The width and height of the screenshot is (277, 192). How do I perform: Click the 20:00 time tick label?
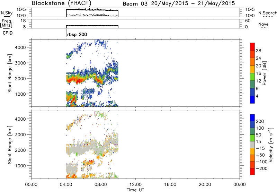pos(205,185)
